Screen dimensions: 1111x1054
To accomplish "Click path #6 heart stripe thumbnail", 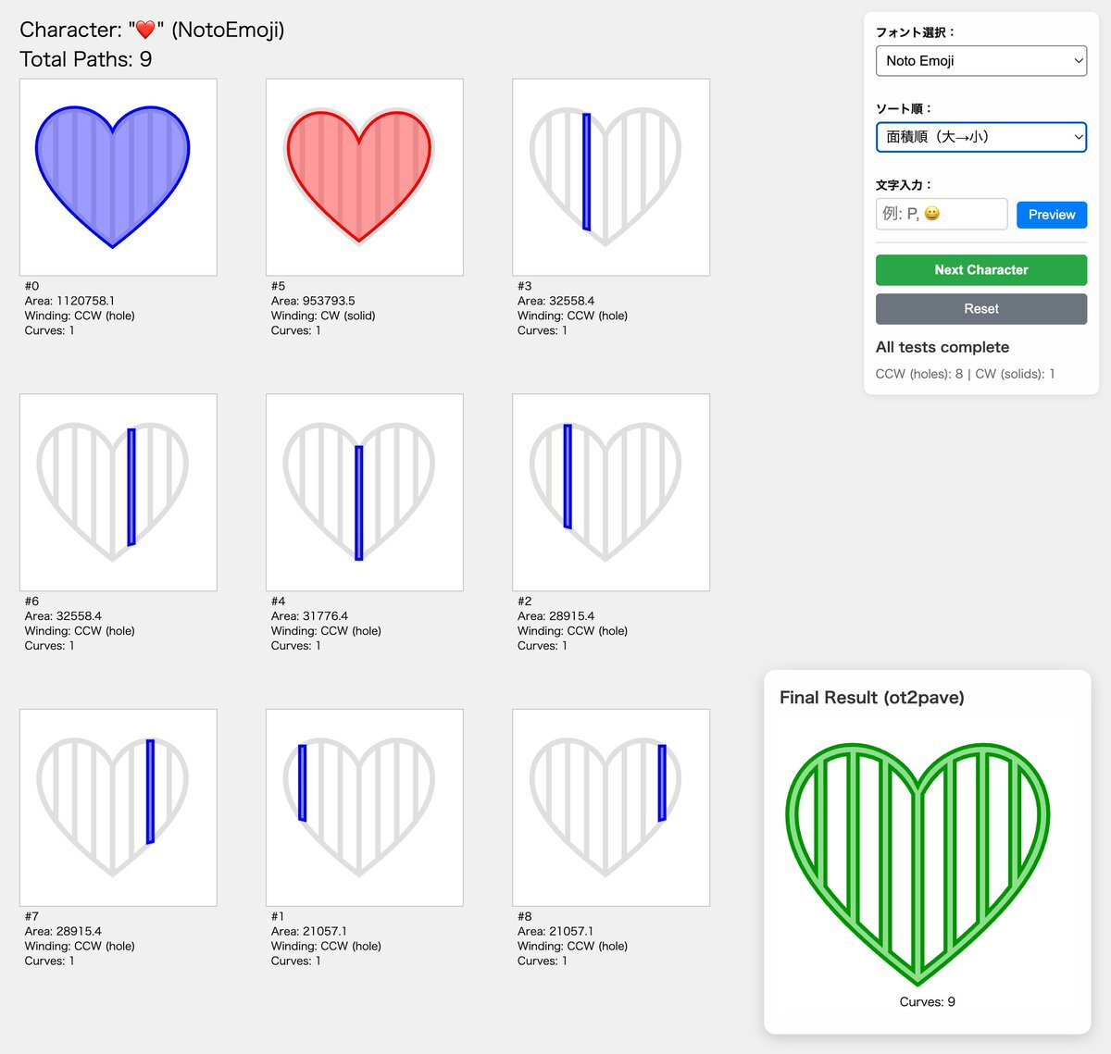I will pyautogui.click(x=118, y=492).
